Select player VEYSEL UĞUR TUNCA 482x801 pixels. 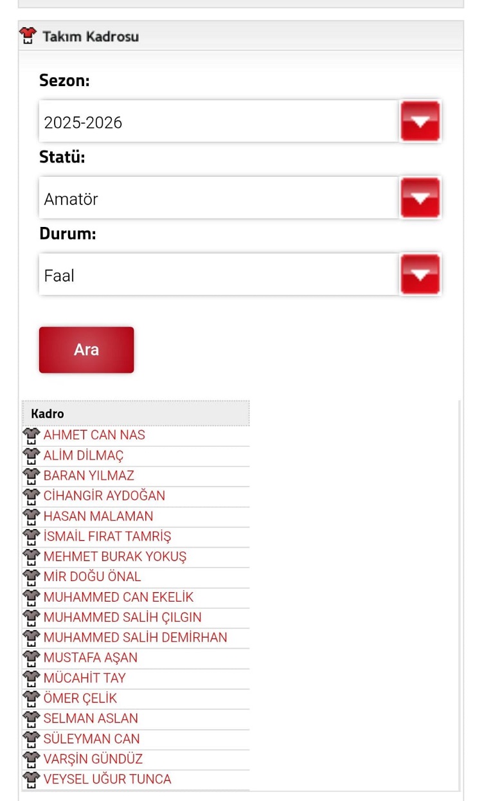pos(107,780)
